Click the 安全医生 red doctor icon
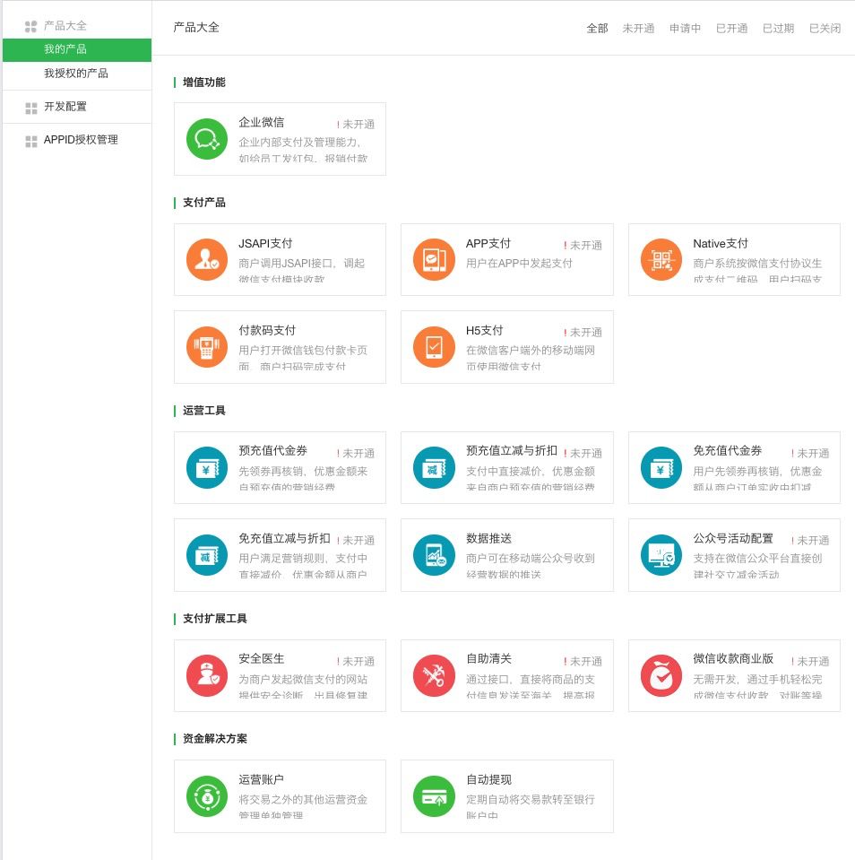This screenshot has height=860, width=855. coord(207,675)
